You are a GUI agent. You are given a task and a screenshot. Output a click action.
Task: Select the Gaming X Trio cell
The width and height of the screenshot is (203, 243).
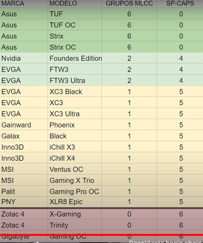pyautogui.click(x=75, y=180)
